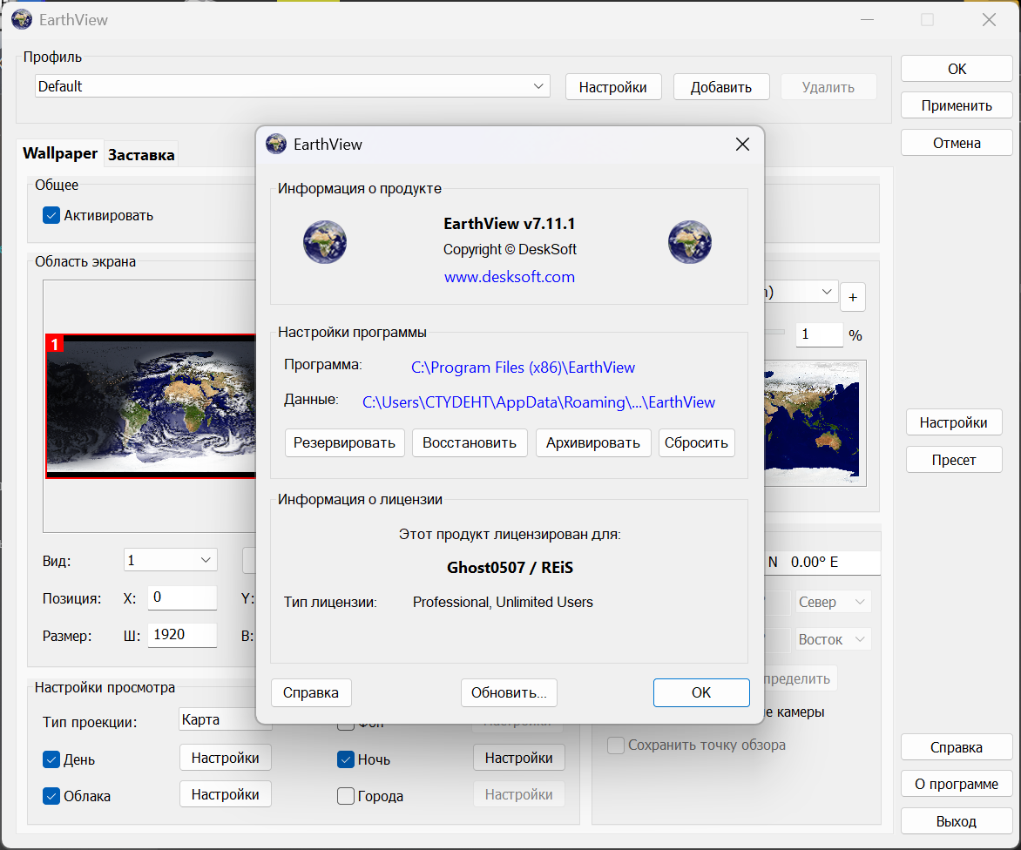
Task: Open the www.desksoft.com link
Action: (x=510, y=277)
